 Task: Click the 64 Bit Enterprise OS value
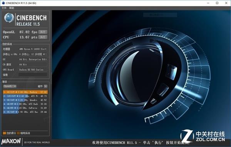(33, 59)
